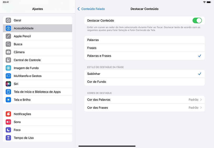This screenshot has height=148, width=214.
Task: Tap the Câmera icon
Action: (8, 52)
